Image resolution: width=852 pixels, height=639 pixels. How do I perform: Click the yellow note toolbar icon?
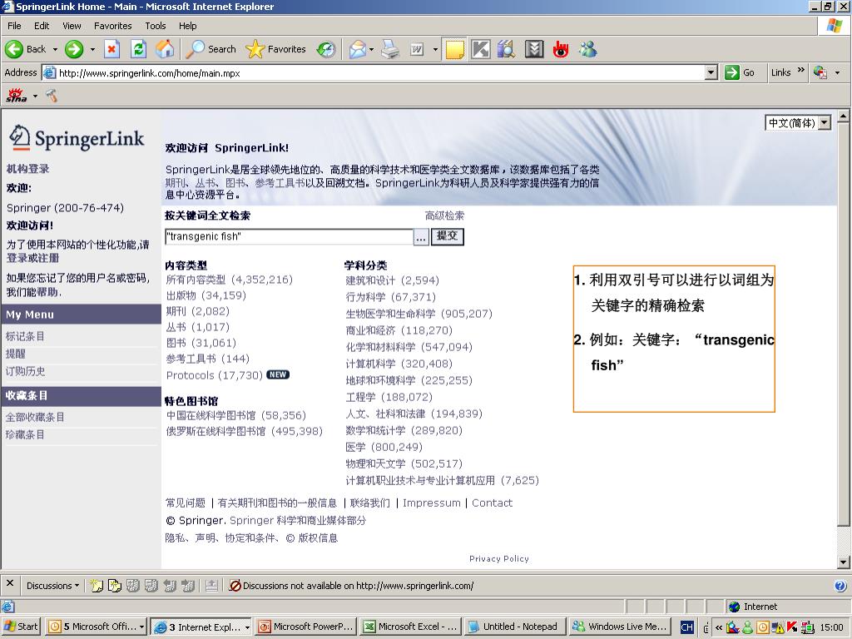click(x=454, y=49)
